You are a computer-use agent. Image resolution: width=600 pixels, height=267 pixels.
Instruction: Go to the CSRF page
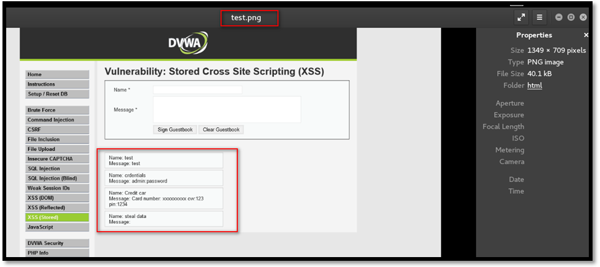pos(58,129)
